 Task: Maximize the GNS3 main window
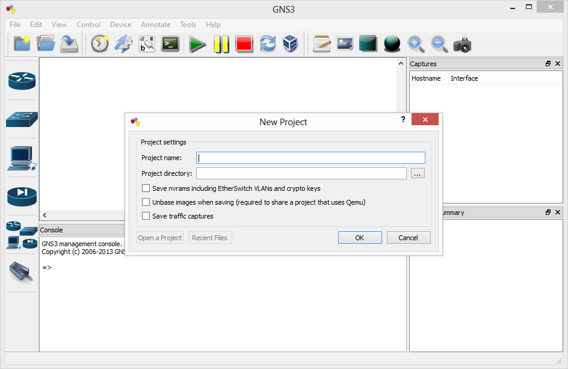(x=529, y=7)
